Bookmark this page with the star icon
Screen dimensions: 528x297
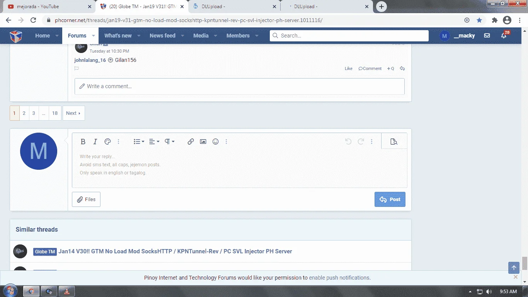(479, 20)
